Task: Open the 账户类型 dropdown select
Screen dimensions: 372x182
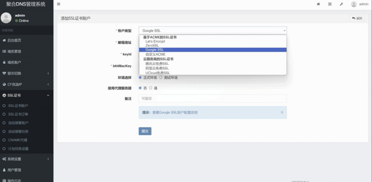Action: coord(213,30)
